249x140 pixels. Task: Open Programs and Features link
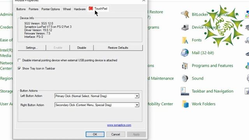click(x=212, y=66)
